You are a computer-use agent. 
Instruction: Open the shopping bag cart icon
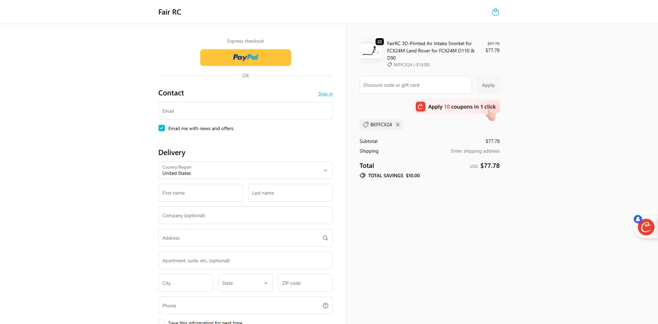click(495, 12)
